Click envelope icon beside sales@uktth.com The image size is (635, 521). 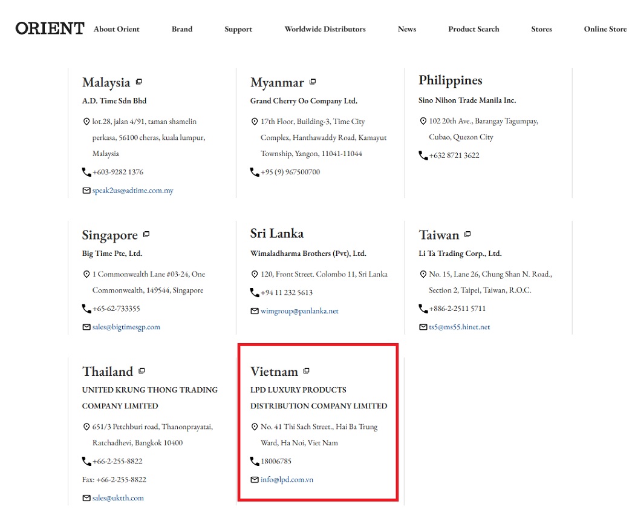click(x=86, y=498)
